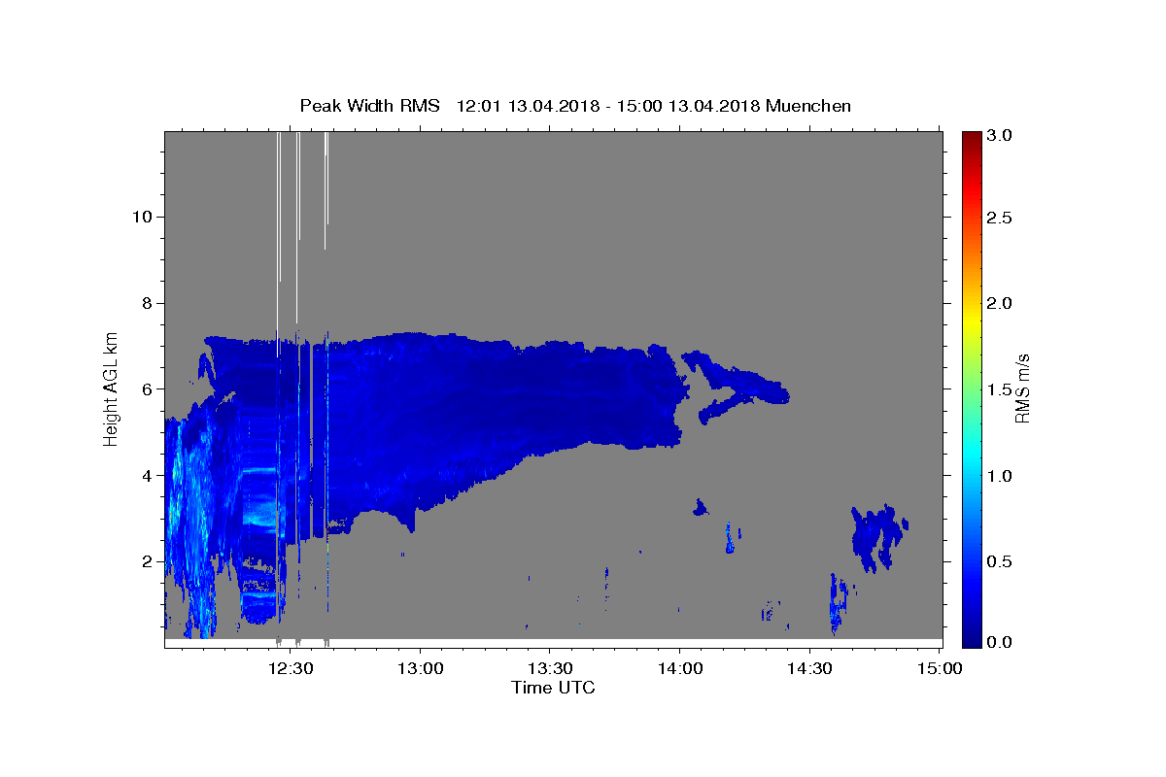
Task: Click the colorbar value 1.0
Action: pos(1001,476)
